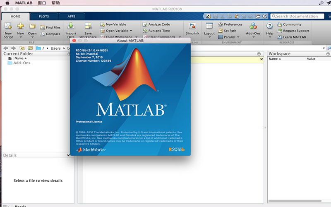Click the Add-Ons icon

253,26
